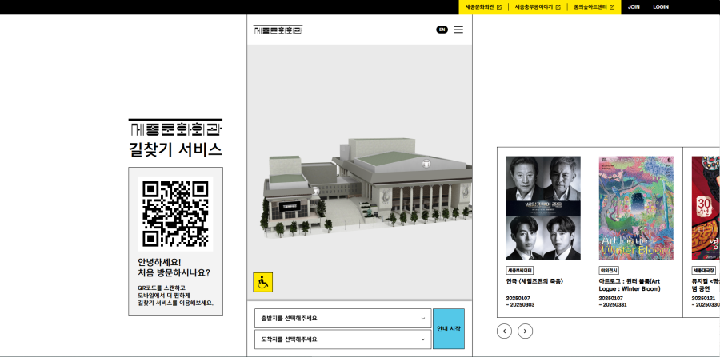
Task: Click the external-link icon beside 세종충무공이야기
Action: pos(558,7)
